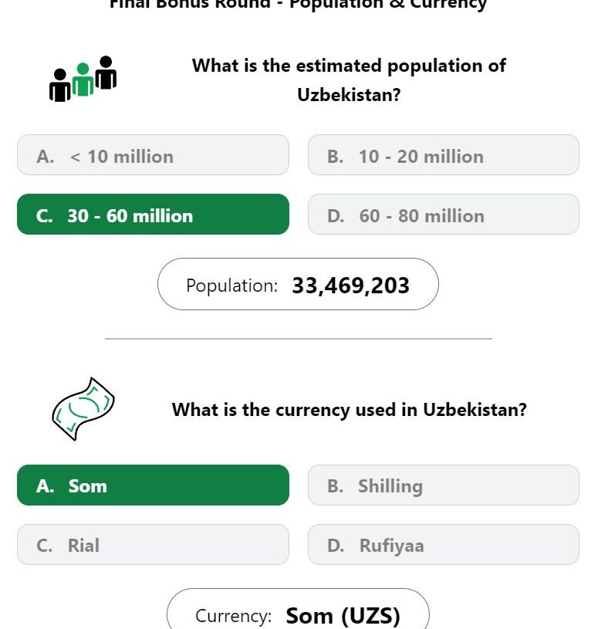
Task: Click the 'Population & Currency' round heading
Action: [x=388, y=5]
